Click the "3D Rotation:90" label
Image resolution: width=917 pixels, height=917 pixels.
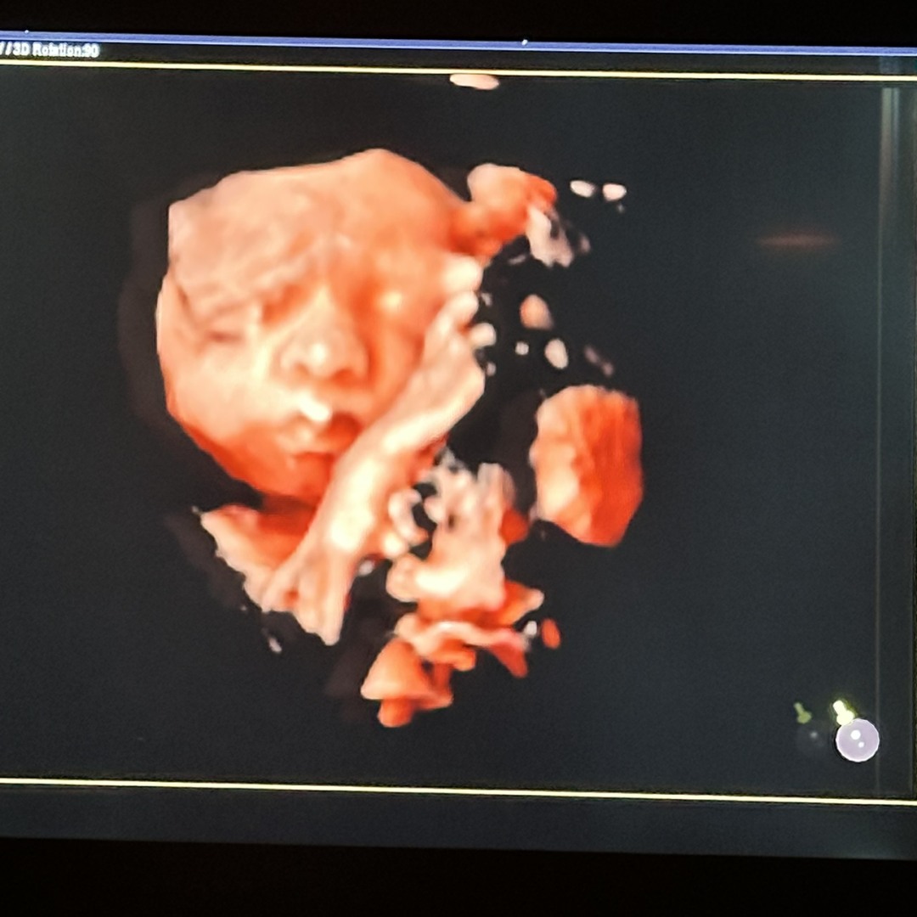tap(53, 51)
